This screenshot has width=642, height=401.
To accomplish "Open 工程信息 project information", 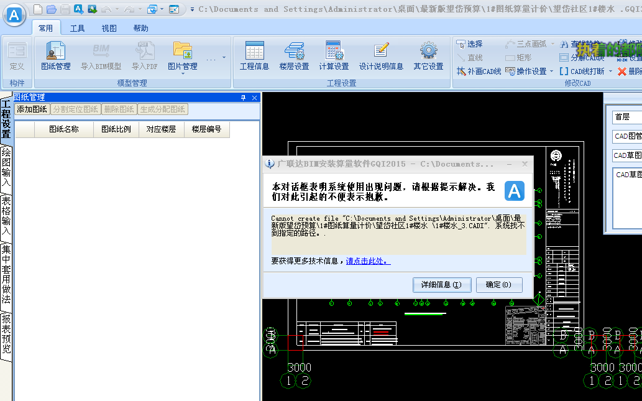I will 254,56.
